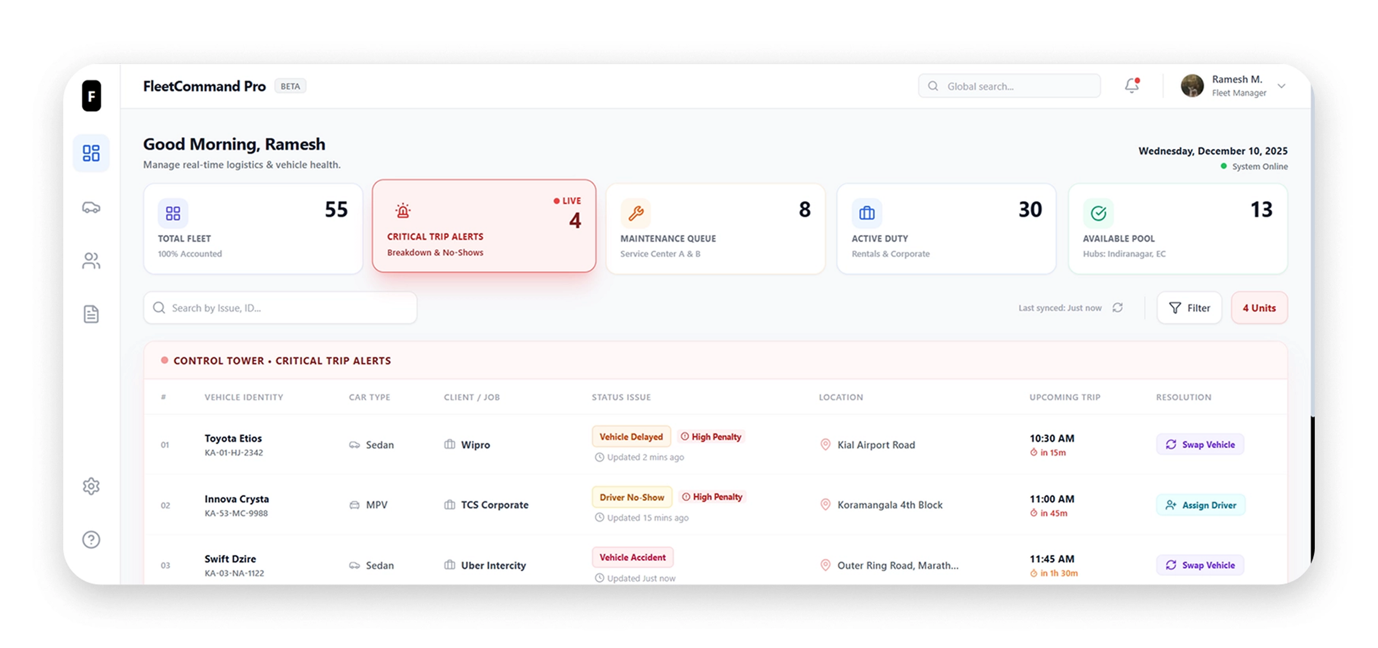Open settings gear in sidebar
The height and width of the screenshot is (648, 1378).
pos(91,486)
